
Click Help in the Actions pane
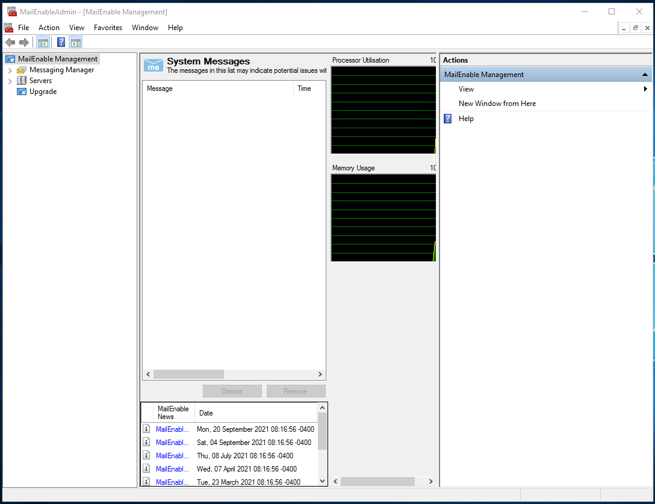(x=466, y=119)
